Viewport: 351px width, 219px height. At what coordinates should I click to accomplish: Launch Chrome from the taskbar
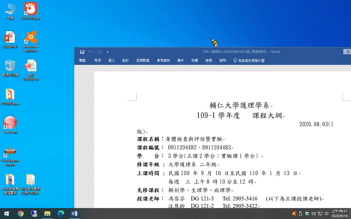pos(21,213)
